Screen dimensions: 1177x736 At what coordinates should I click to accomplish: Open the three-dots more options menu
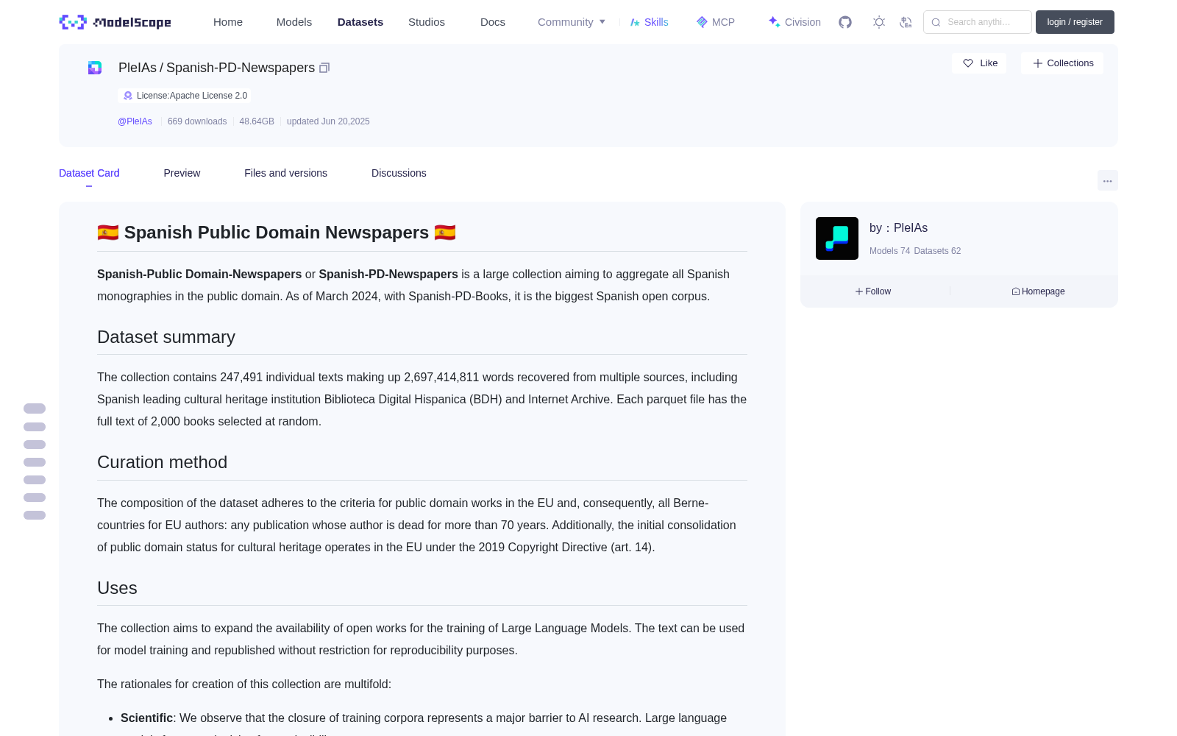click(1108, 180)
